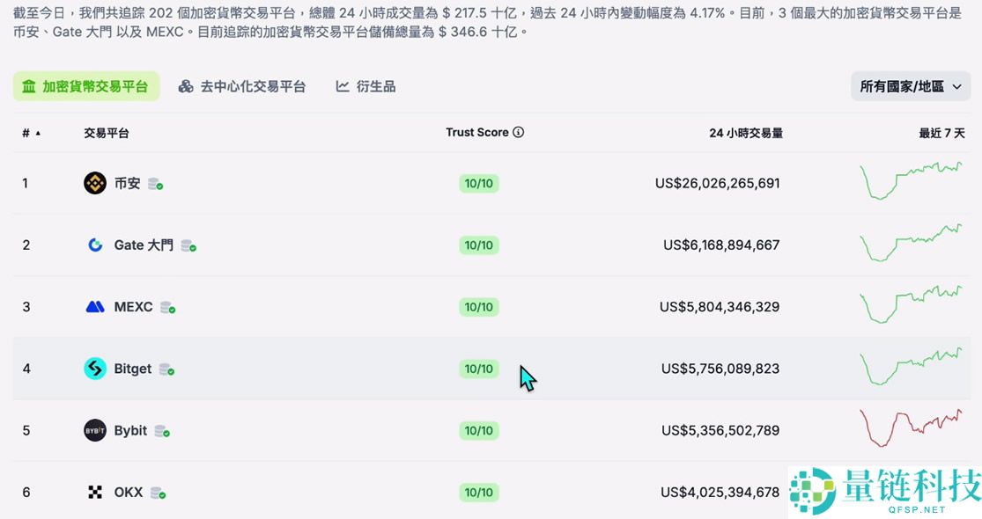The height and width of the screenshot is (519, 982).
Task: Click the Bitget logo icon
Action: pyautogui.click(x=94, y=369)
